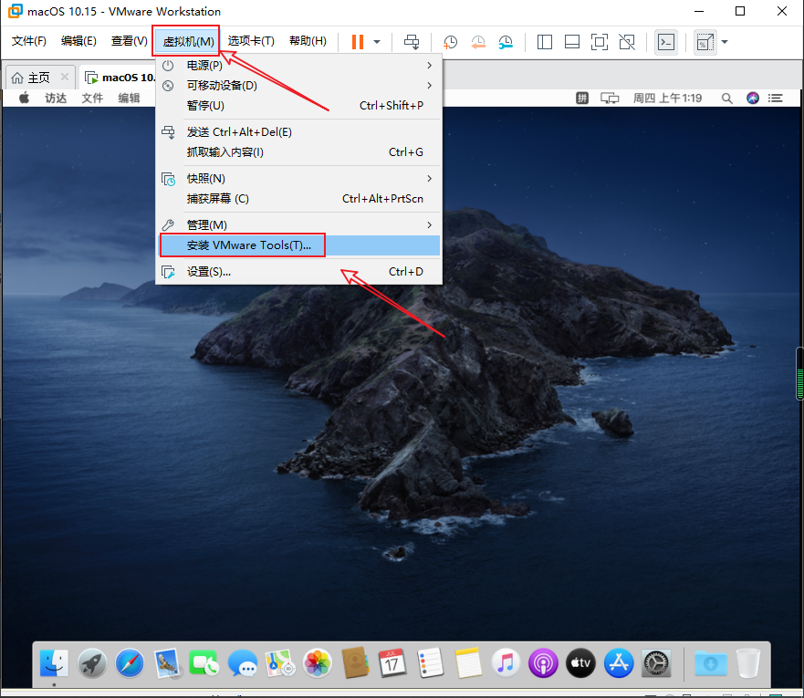This screenshot has height=698, width=804.
Task: Open Calendar showing 17 in the Dock
Action: [x=392, y=663]
